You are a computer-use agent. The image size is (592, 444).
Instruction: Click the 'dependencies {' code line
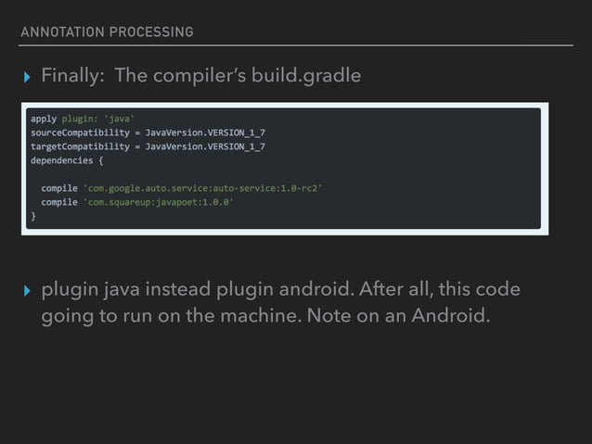(x=61, y=159)
